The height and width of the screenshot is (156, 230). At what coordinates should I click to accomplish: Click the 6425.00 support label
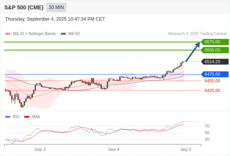pyautogui.click(x=212, y=90)
